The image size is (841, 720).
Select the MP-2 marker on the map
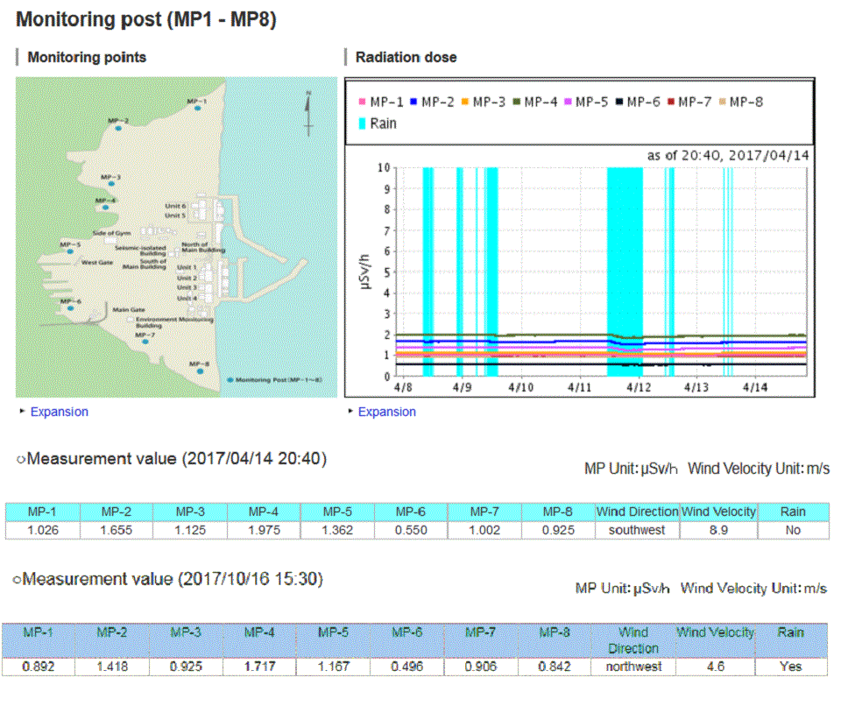click(118, 126)
